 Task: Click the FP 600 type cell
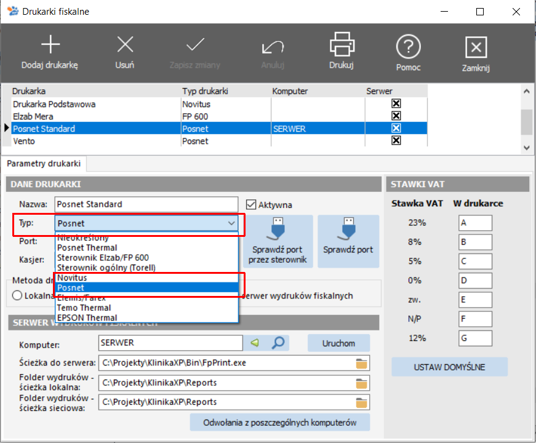226,116
